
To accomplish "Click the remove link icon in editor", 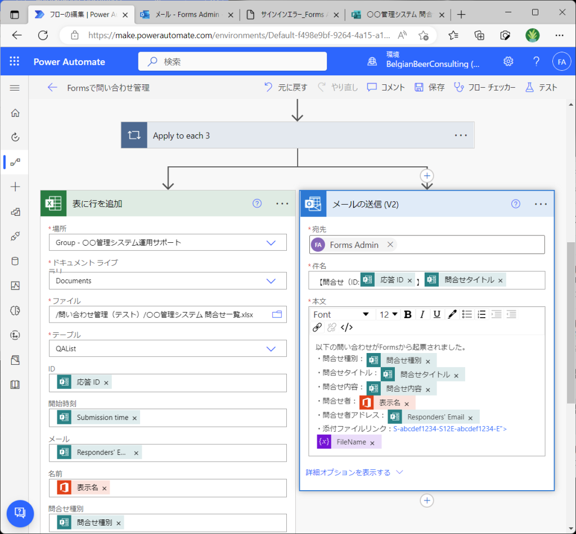I will click(x=332, y=327).
